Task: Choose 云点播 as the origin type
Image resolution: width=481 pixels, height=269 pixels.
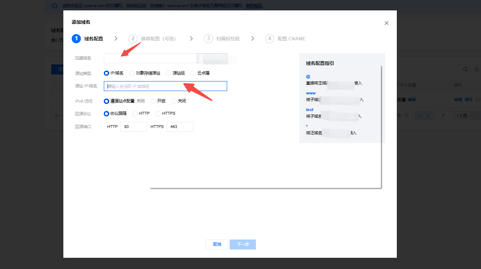Action: pos(193,73)
